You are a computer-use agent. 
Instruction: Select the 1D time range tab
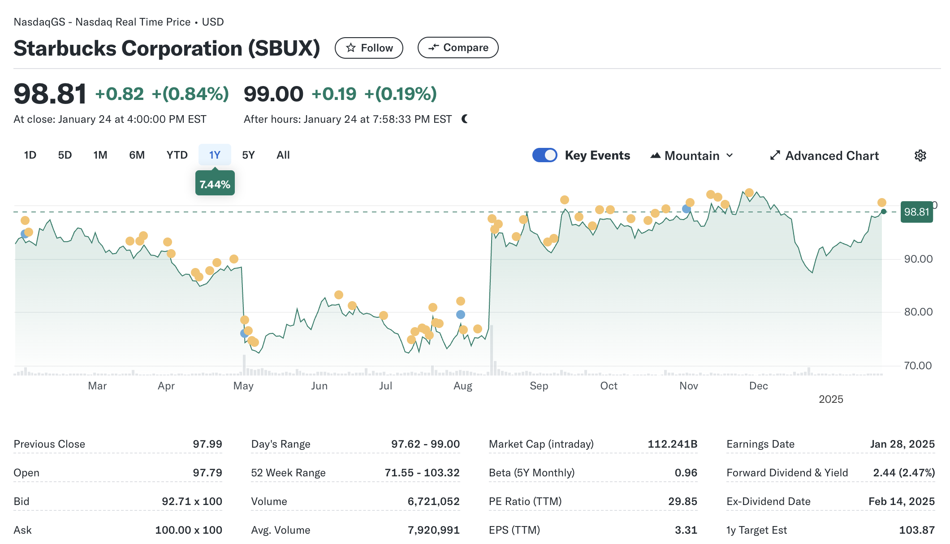pos(30,155)
